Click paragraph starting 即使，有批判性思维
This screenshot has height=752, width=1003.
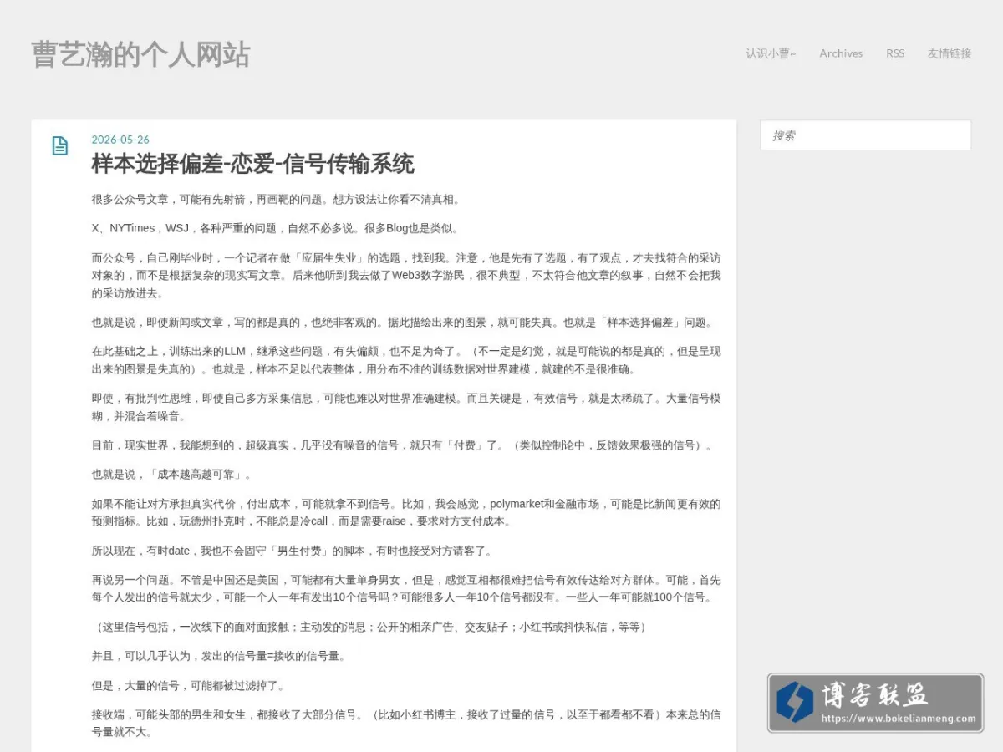406,407
